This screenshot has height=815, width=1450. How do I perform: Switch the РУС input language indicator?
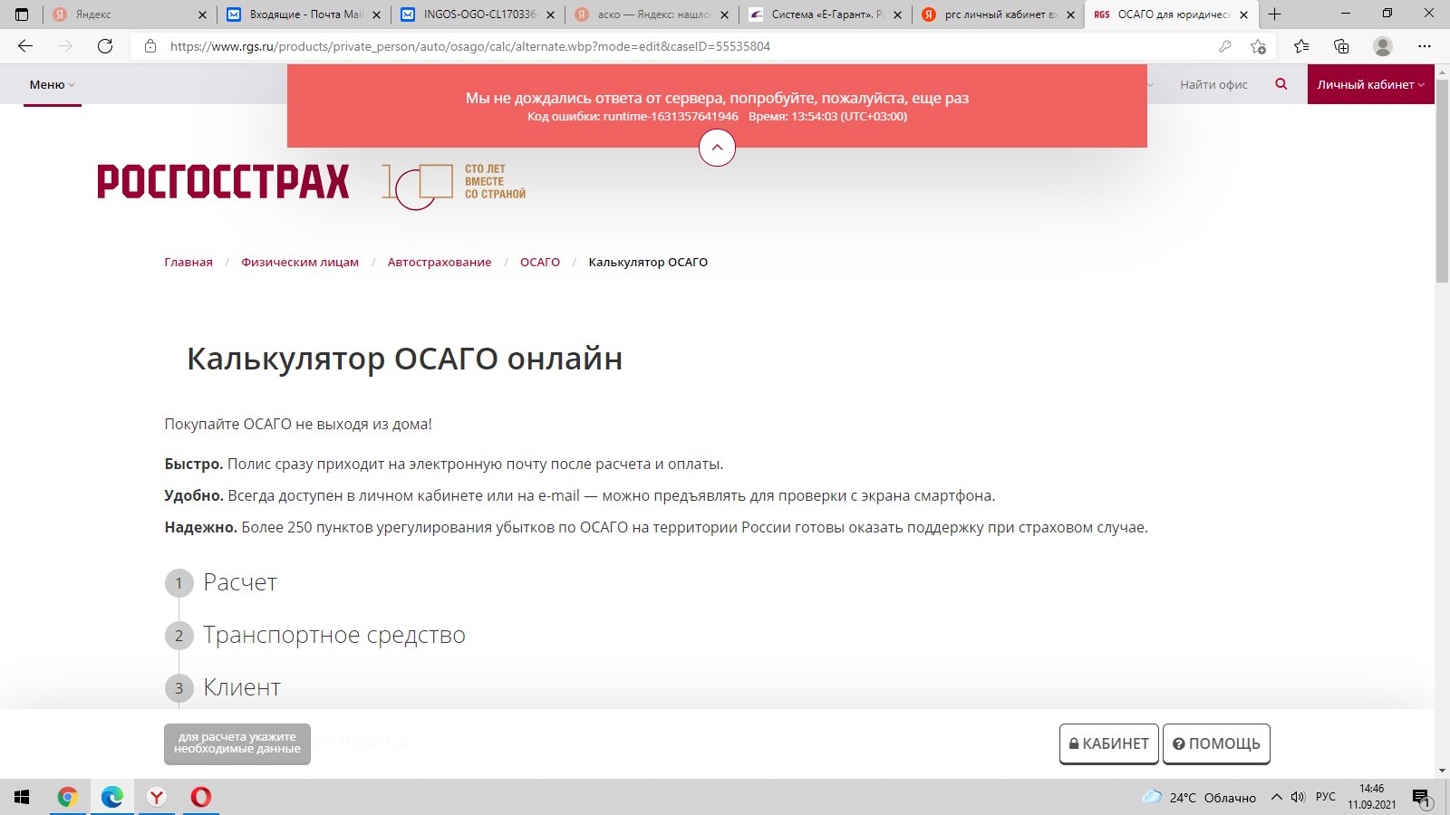click(1326, 797)
